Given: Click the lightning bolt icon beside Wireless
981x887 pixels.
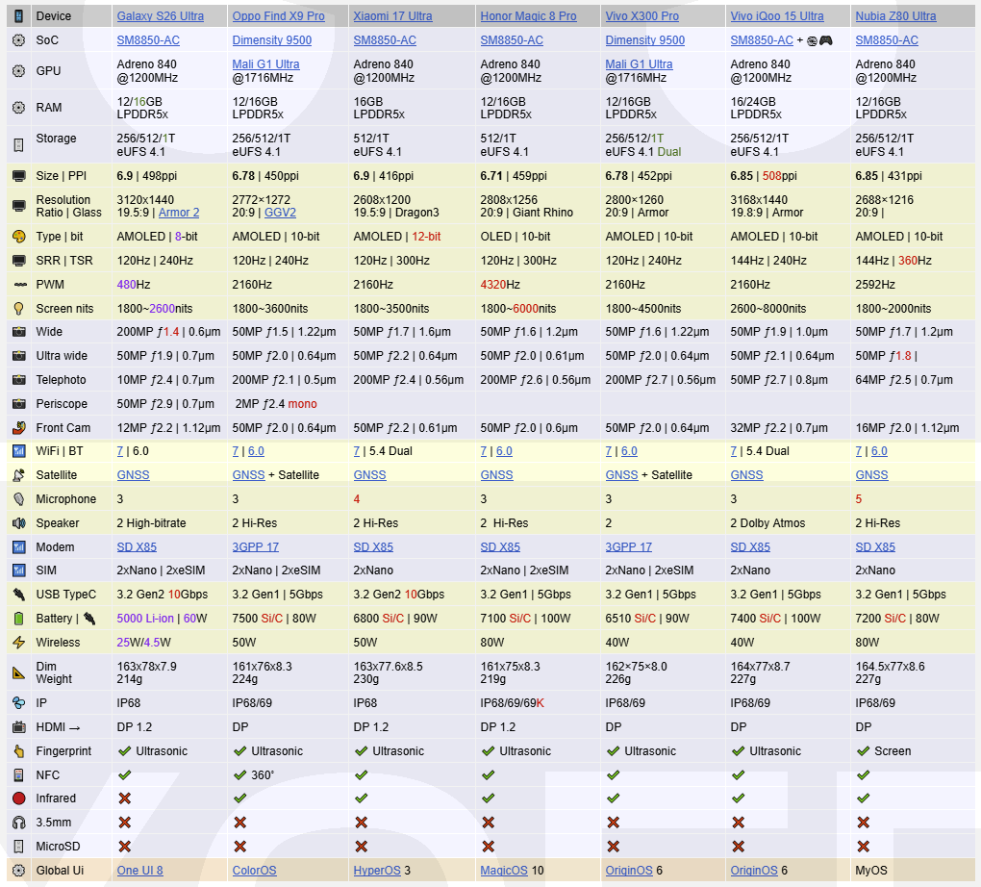Looking at the screenshot, I should click(19, 643).
